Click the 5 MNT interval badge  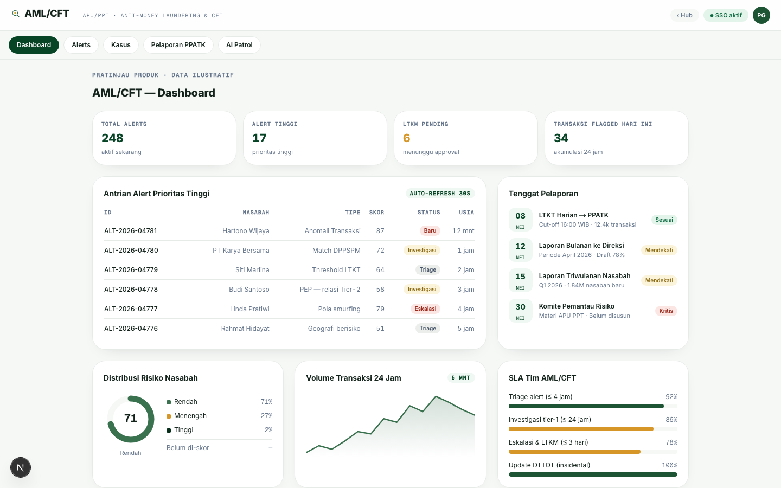point(461,378)
